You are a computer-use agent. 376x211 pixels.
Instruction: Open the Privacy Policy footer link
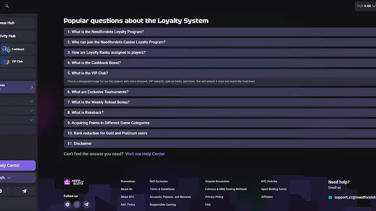[x=214, y=197]
